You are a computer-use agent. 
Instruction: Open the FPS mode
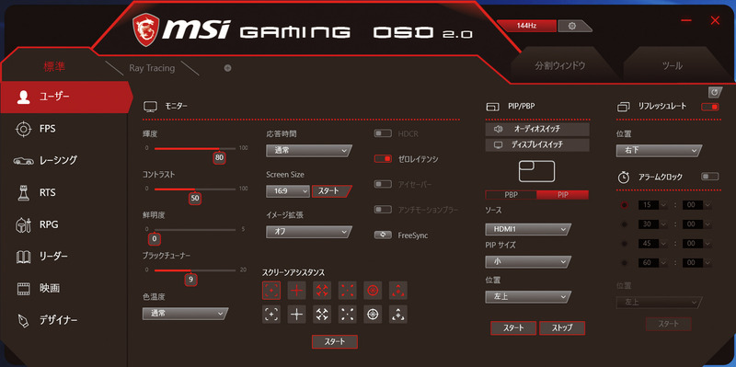(63, 128)
